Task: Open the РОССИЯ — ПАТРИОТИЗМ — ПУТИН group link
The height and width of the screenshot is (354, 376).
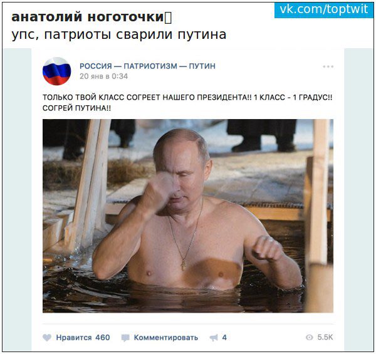Action: [x=147, y=66]
